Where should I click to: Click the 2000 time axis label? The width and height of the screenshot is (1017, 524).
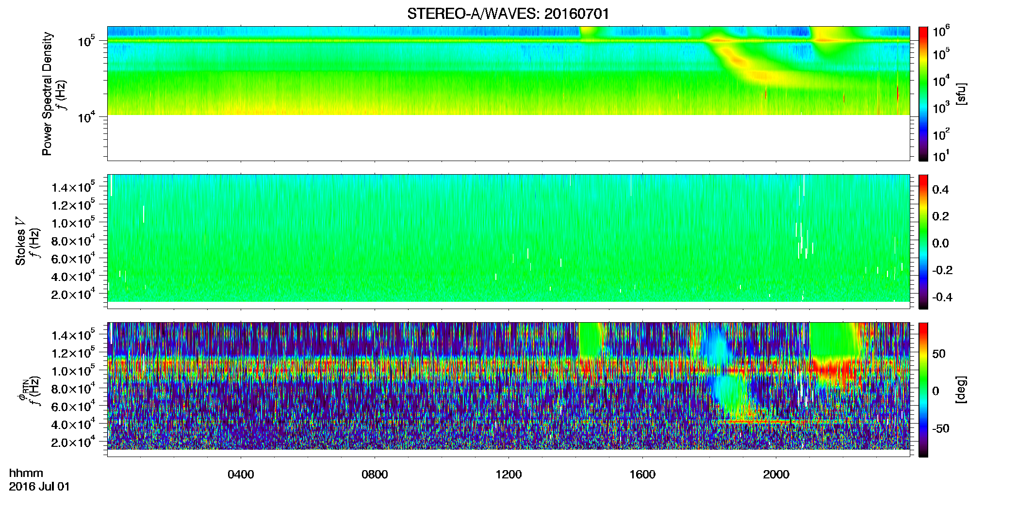776,475
